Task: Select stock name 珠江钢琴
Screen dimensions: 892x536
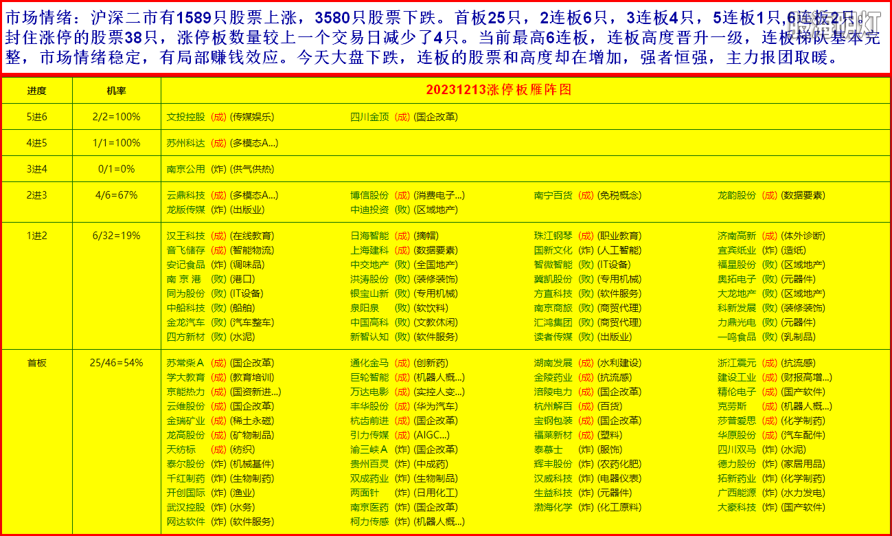Action: (553, 236)
